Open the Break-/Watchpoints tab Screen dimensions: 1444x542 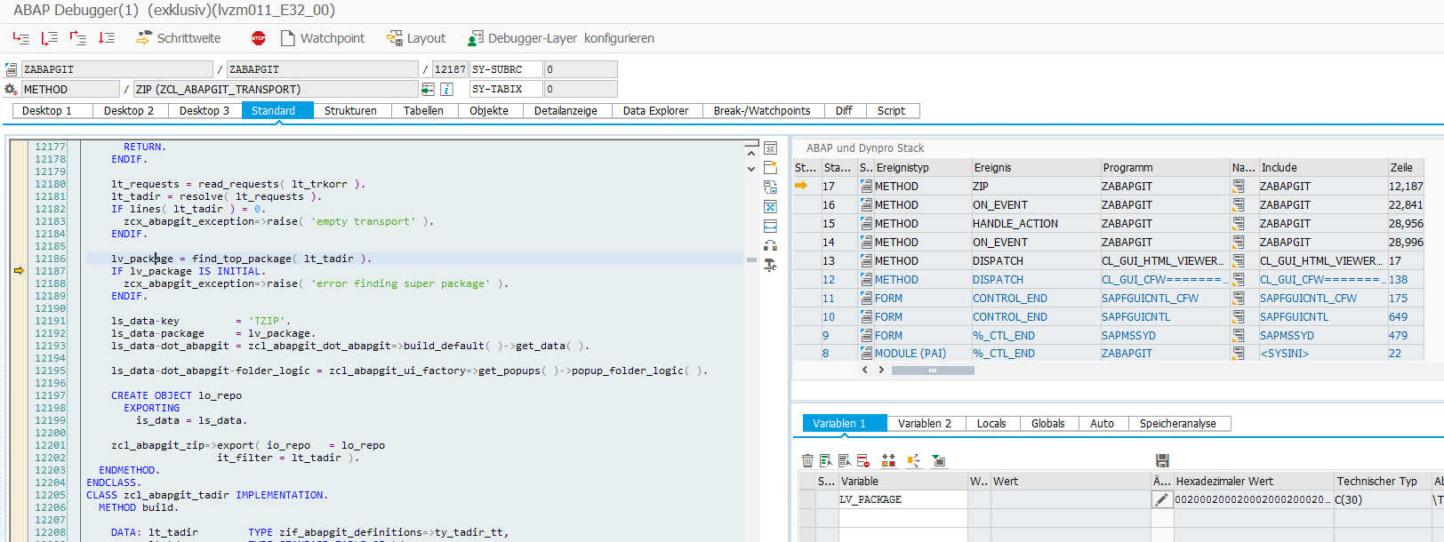(x=762, y=111)
